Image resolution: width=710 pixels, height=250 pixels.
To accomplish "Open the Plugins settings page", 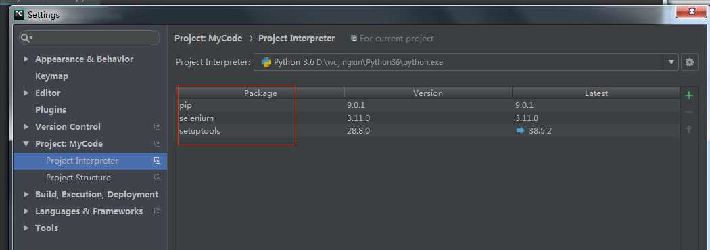I will (x=51, y=110).
